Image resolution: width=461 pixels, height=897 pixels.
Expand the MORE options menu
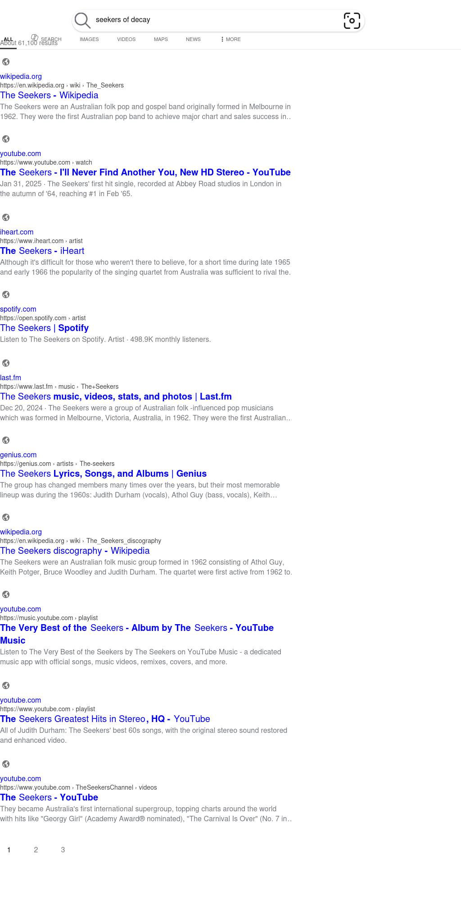[x=230, y=39]
